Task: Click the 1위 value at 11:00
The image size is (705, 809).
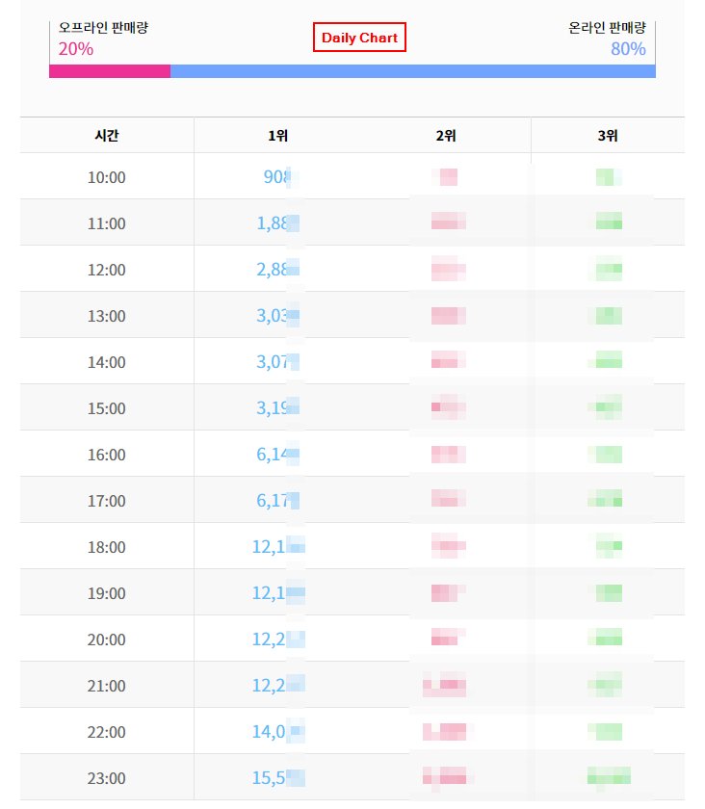Action: (277, 222)
